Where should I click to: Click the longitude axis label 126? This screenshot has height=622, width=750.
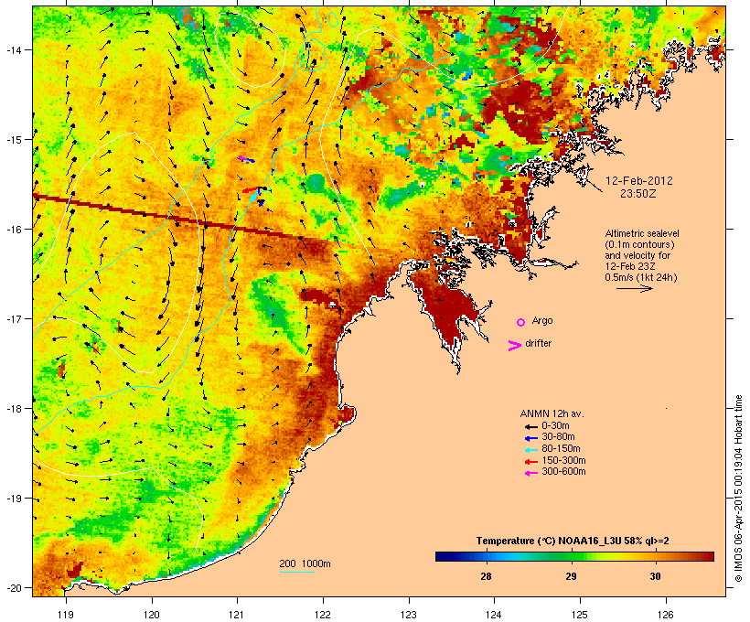point(666,615)
